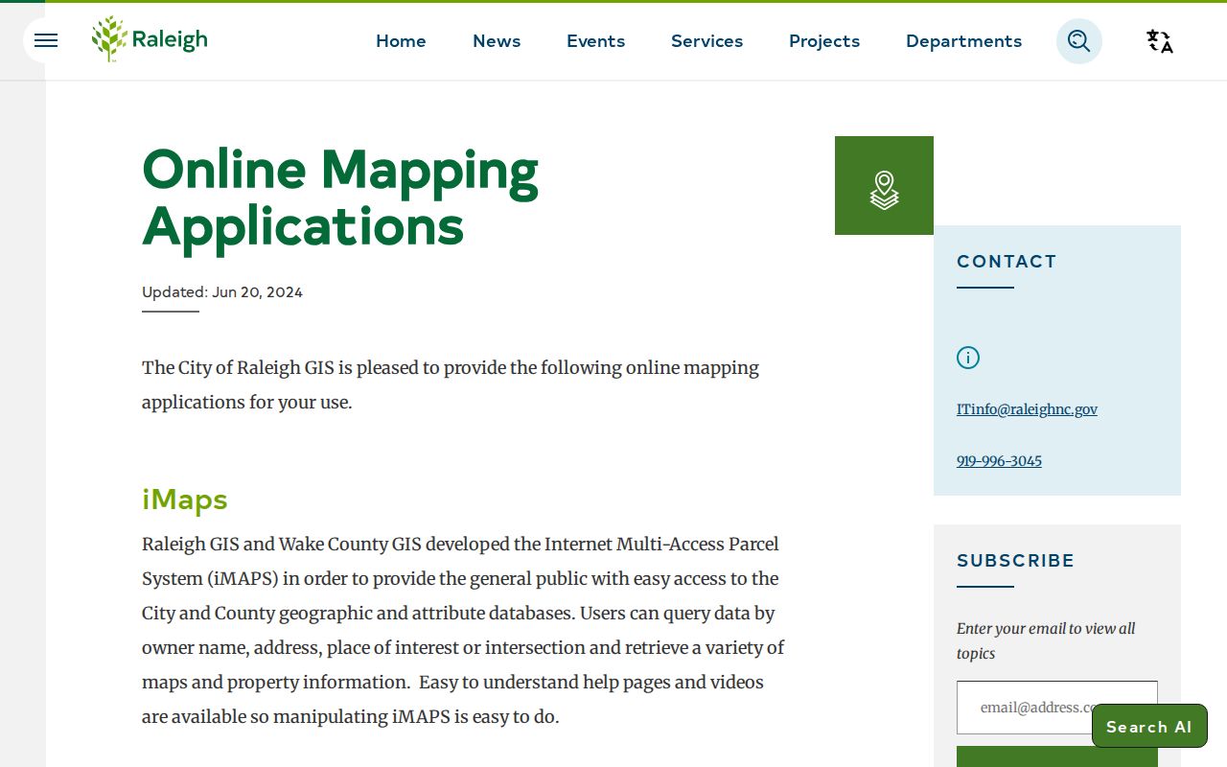Click the iMaps section heading
This screenshot has height=767, width=1227.
pyautogui.click(x=185, y=500)
